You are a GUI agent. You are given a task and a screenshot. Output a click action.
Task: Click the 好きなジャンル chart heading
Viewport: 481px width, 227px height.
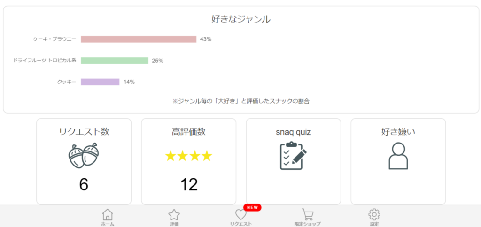point(241,19)
